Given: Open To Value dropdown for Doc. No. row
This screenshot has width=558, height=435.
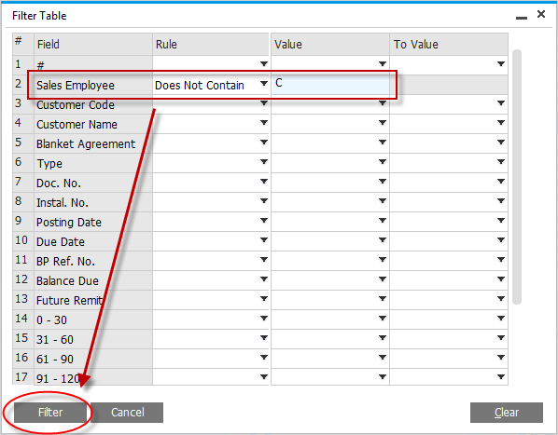Looking at the screenshot, I should pyautogui.click(x=501, y=182).
